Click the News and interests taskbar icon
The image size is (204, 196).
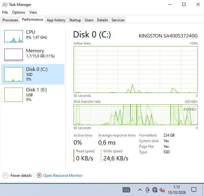pyautogui.click(x=126, y=190)
